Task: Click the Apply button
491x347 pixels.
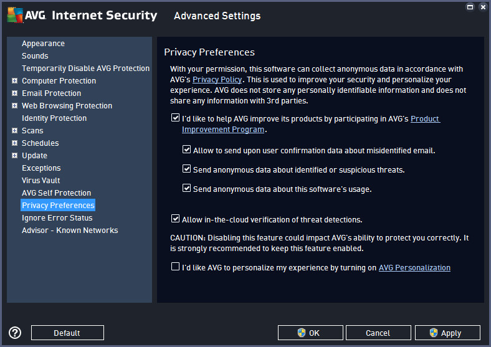Action: 447,333
